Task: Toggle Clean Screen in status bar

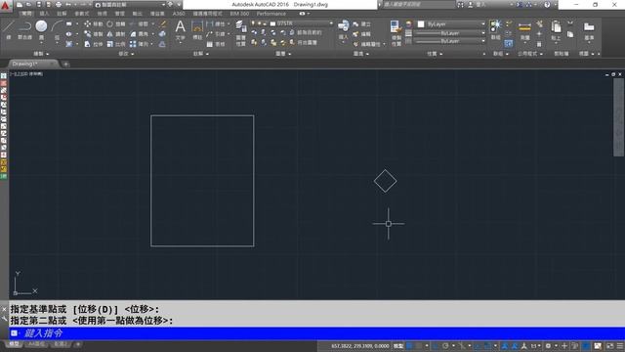Action: 609,346
